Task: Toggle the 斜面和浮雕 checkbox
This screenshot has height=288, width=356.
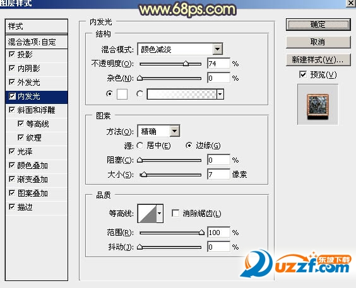Action: click(12, 110)
